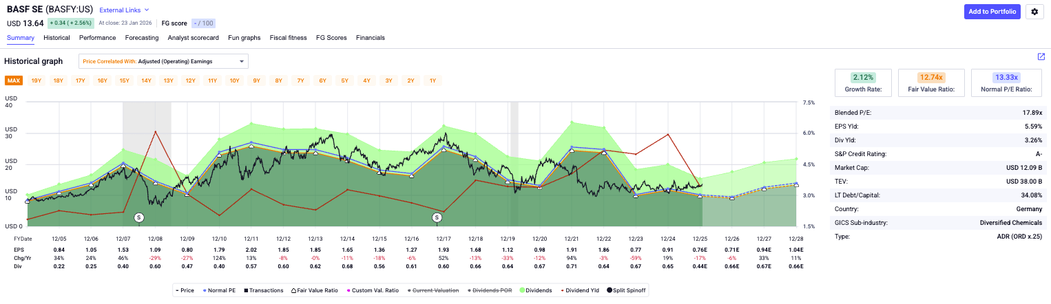1051x304 pixels.
Task: Open the settings gear button
Action: (1036, 11)
